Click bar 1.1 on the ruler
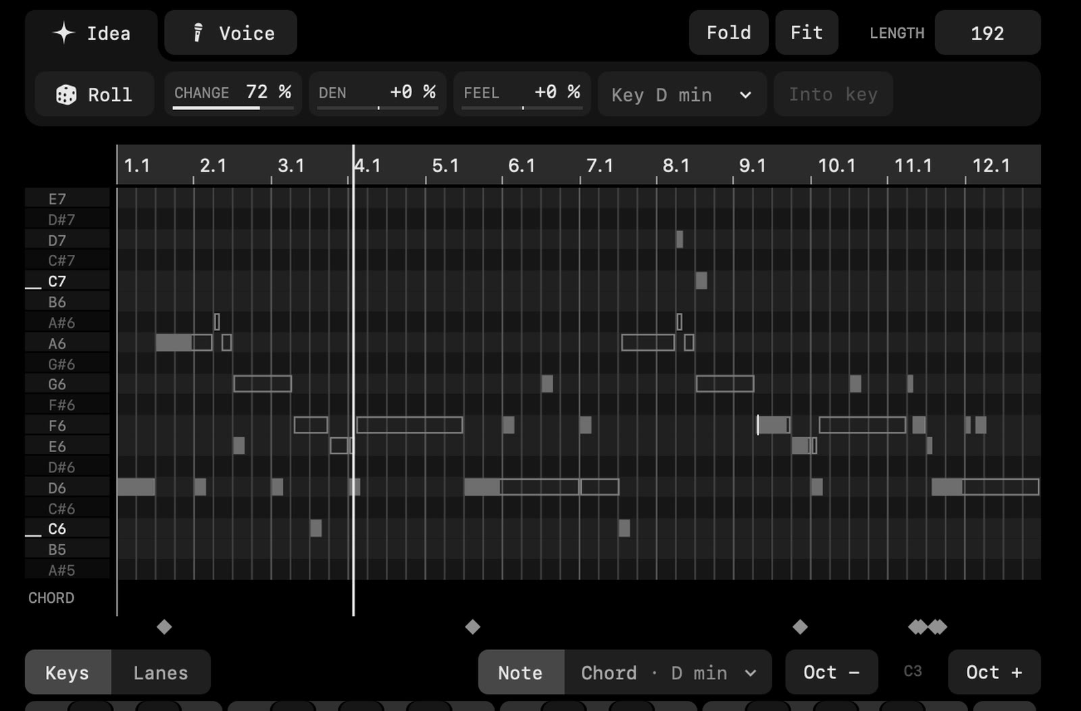This screenshot has width=1081, height=711. (137, 166)
